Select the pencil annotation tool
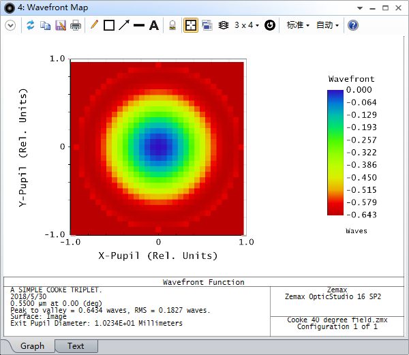Viewport: 409px width, 355px height. point(94,25)
